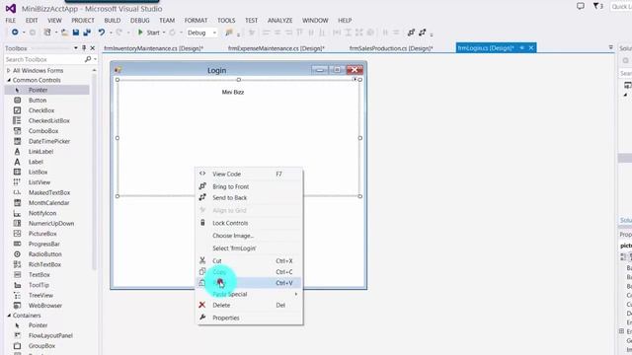Choose Send to Back context menu item
Viewport: 632px width, 355px height.
pyautogui.click(x=249, y=197)
